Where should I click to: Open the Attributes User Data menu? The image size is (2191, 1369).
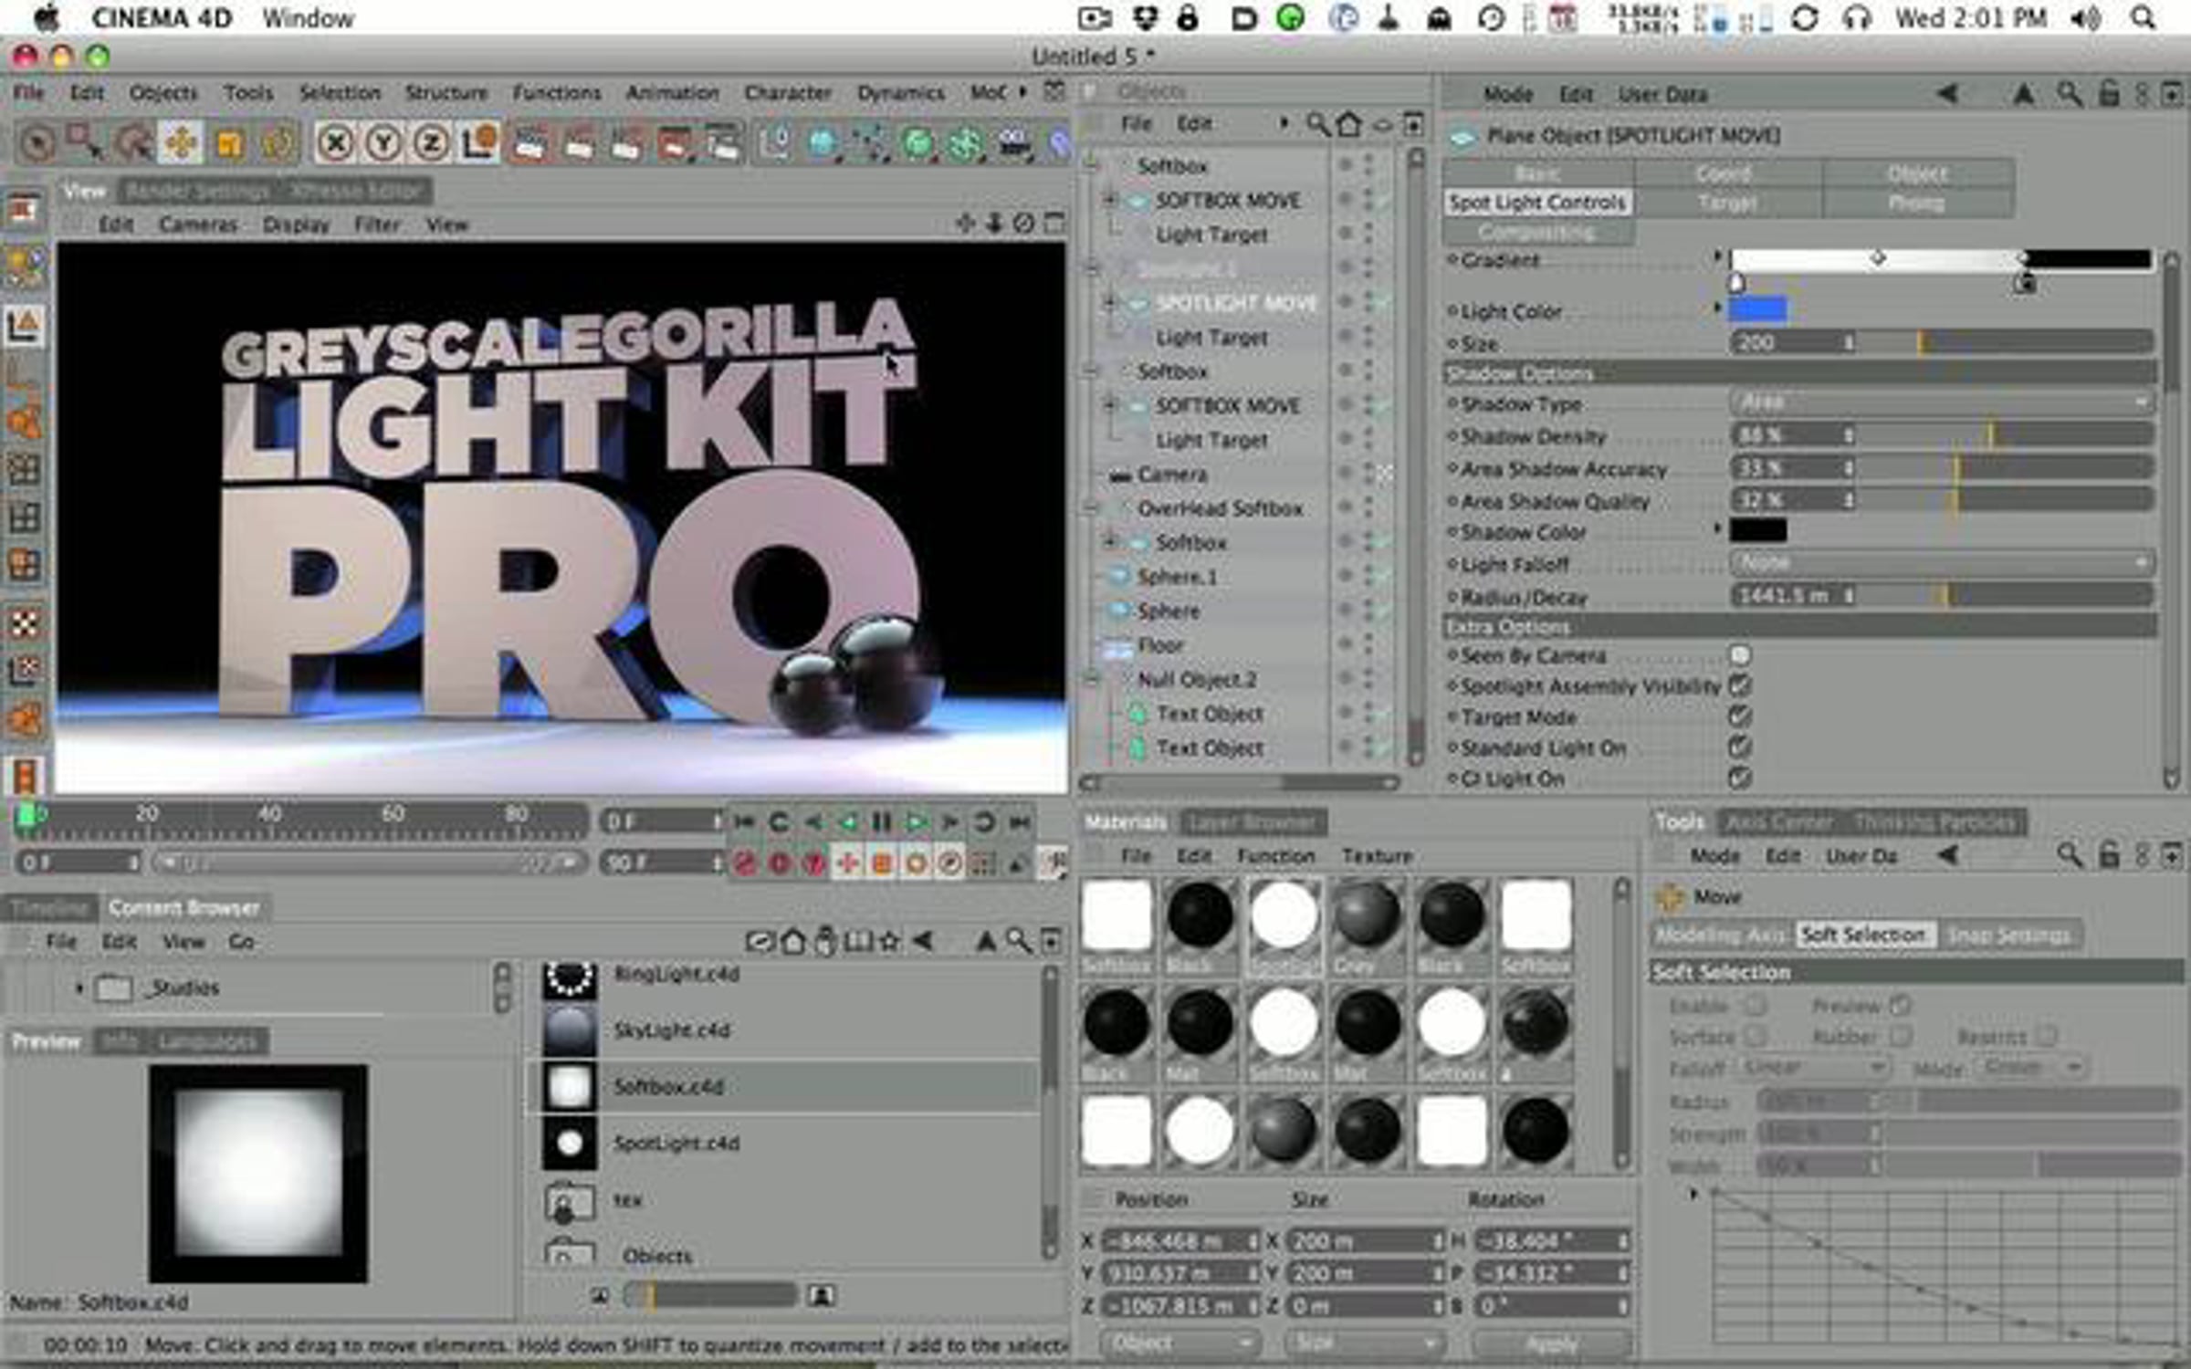[1662, 94]
